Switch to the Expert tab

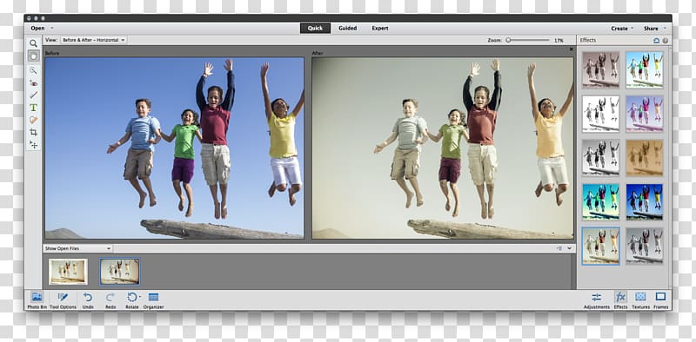380,28
